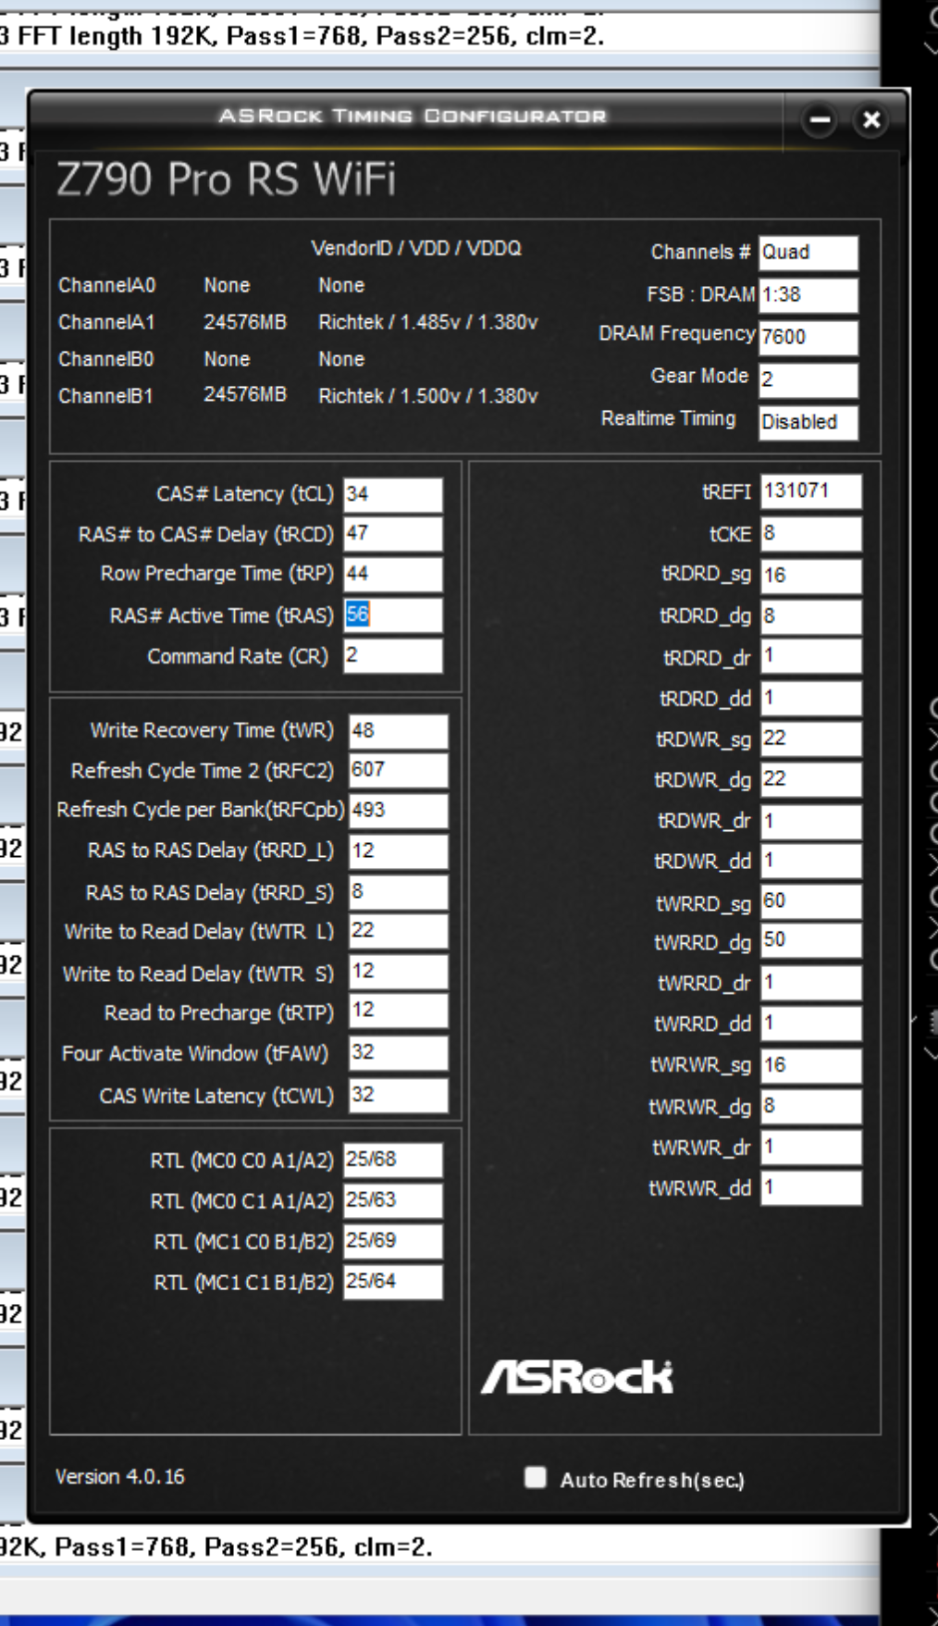Click the Z790 Pro RS WiFi title
This screenshot has height=1626, width=938.
click(x=227, y=179)
